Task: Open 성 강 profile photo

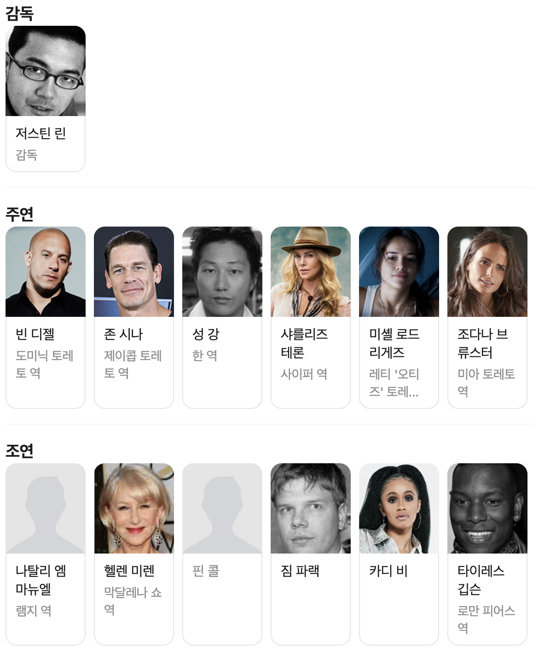Action: [x=222, y=272]
